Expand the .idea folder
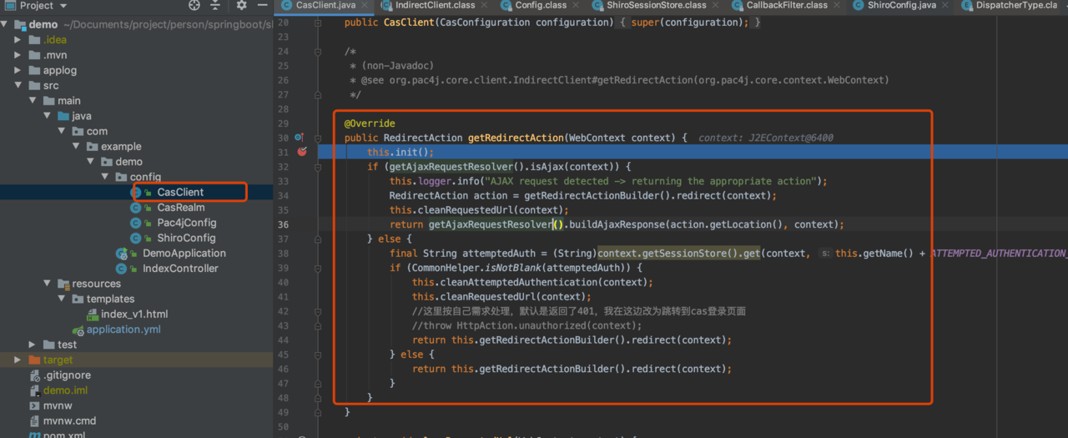Image resolution: width=1068 pixels, height=438 pixels. click(18, 40)
